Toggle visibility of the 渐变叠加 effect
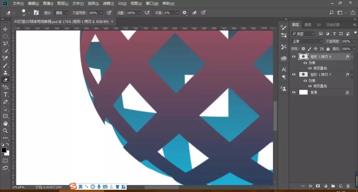The image size is (358, 192). [310, 68]
